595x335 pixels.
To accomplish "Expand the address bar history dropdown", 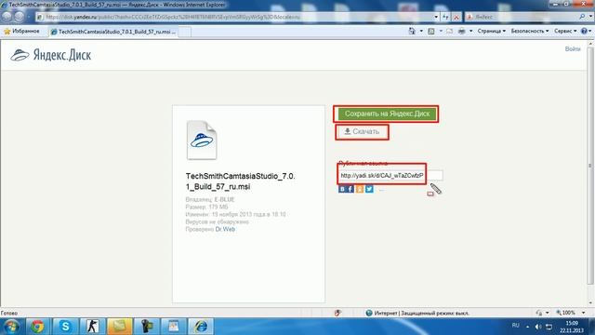I will click(x=436, y=17).
